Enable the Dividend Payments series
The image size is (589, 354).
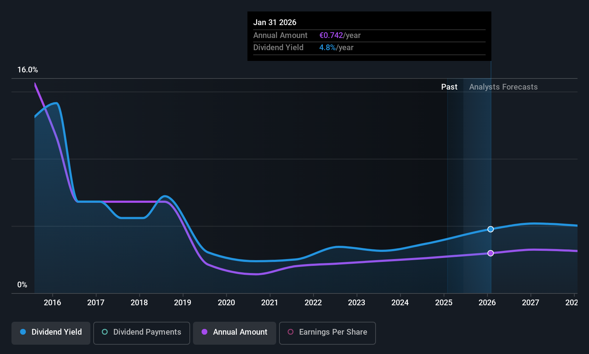pyautogui.click(x=142, y=333)
